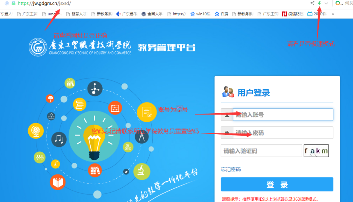Expand the chevron dropdown beside the lightning icon
This screenshot has height=202, width=353.
pyautogui.click(x=326, y=3)
